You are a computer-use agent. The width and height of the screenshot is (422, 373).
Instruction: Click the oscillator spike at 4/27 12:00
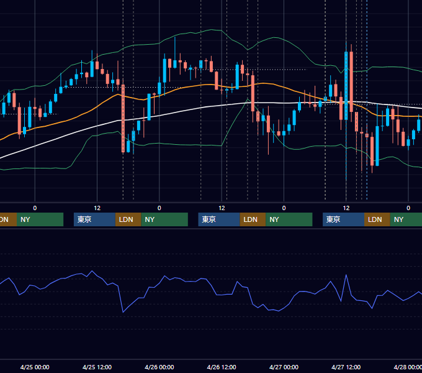346,275
